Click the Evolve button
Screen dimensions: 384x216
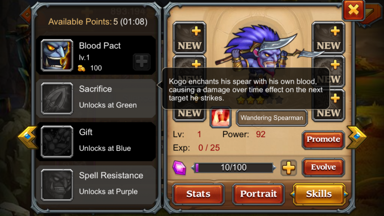click(x=323, y=168)
